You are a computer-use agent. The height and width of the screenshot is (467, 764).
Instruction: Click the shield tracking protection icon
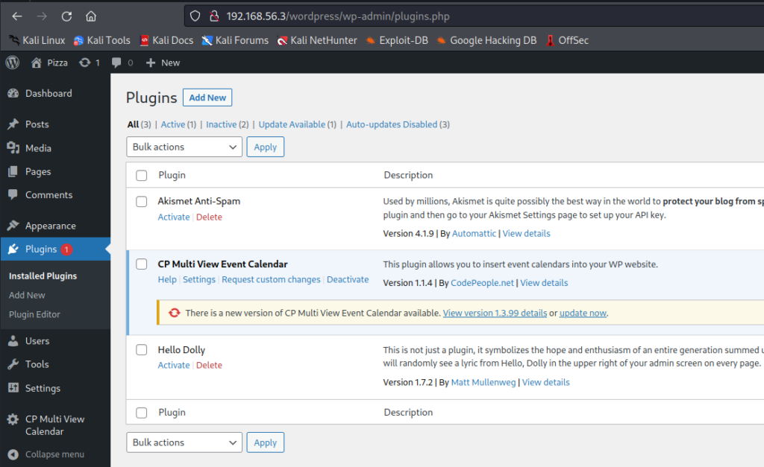[195, 16]
